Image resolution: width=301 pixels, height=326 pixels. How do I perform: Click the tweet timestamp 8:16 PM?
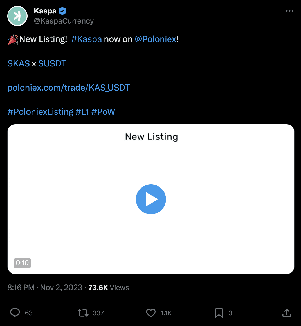pyautogui.click(x=21, y=288)
